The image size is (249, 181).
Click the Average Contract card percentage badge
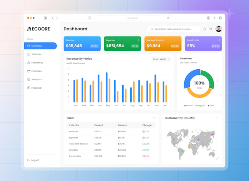click(x=175, y=46)
